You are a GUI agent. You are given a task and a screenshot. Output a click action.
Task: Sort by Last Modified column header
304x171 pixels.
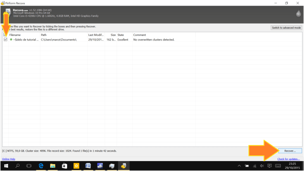point(95,35)
